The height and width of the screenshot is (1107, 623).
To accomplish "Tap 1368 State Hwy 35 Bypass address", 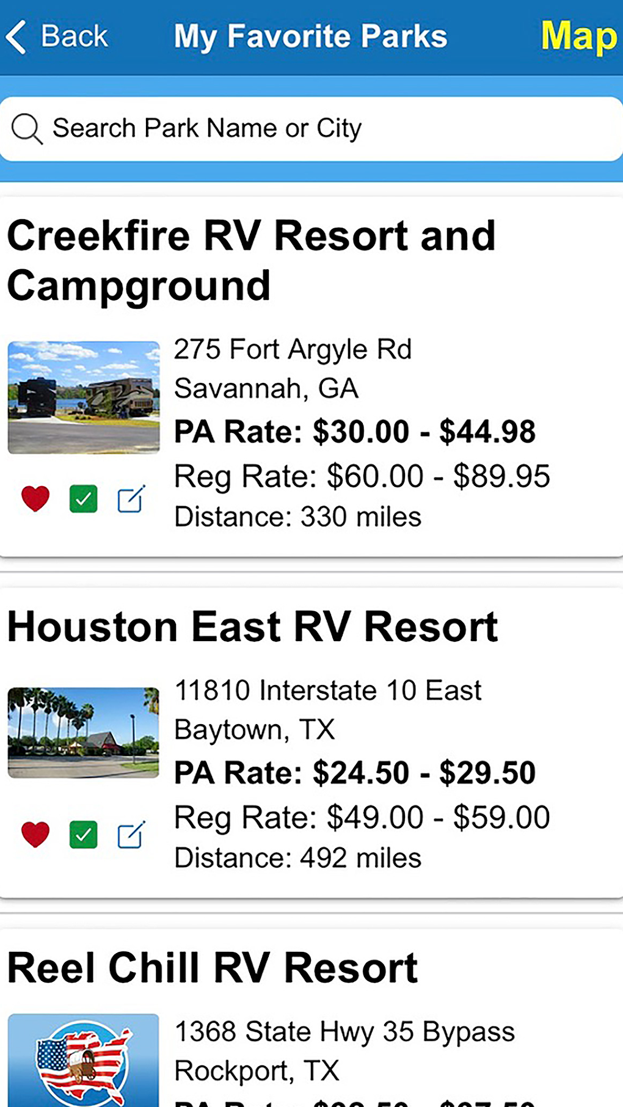I will click(x=344, y=1032).
